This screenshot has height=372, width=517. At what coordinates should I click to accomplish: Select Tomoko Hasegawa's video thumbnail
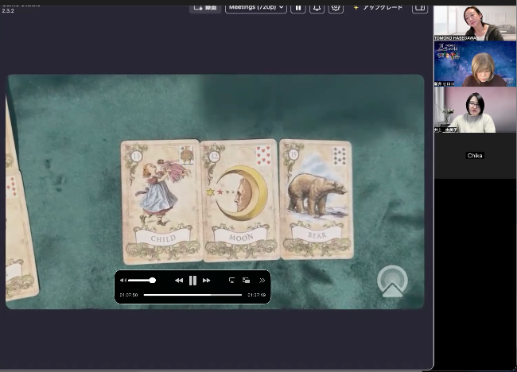pyautogui.click(x=475, y=22)
